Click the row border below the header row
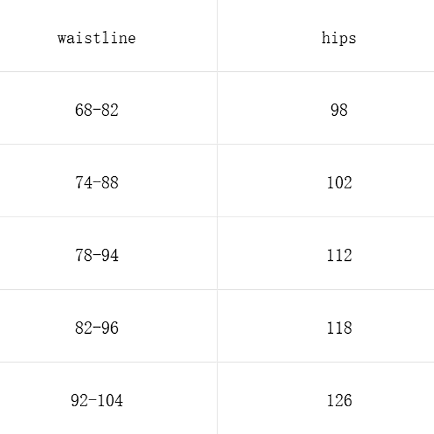The width and height of the screenshot is (434, 434). (109, 72)
